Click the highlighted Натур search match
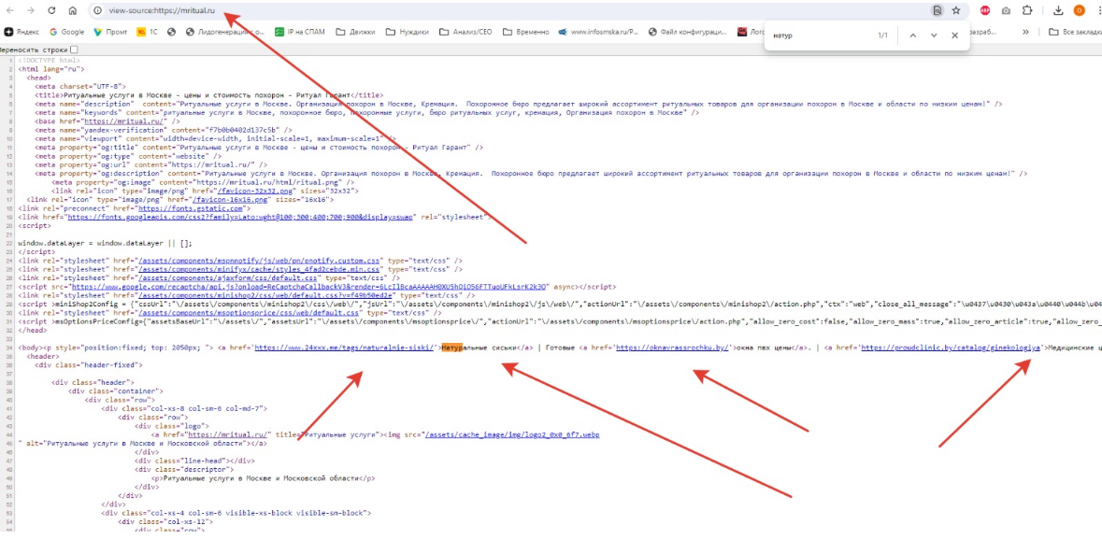Screen dimensions: 1102x554 point(452,347)
